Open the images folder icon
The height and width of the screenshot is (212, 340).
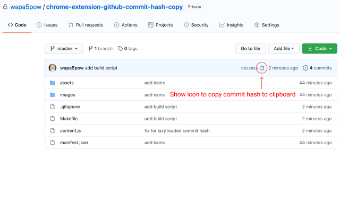point(53,95)
